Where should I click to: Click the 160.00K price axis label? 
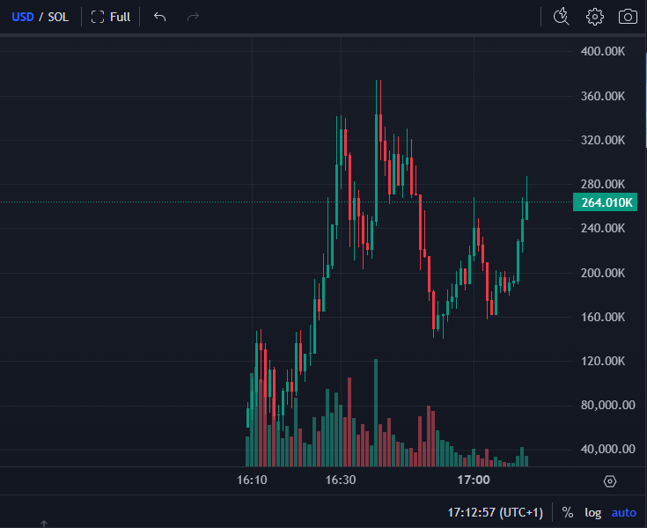pos(603,317)
